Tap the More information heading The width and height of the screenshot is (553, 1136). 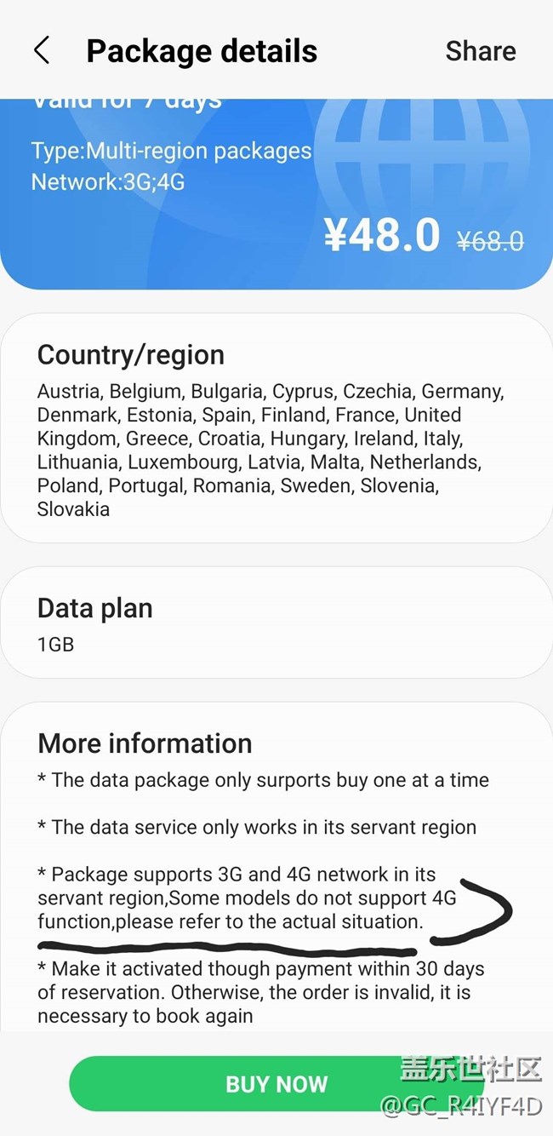(145, 743)
